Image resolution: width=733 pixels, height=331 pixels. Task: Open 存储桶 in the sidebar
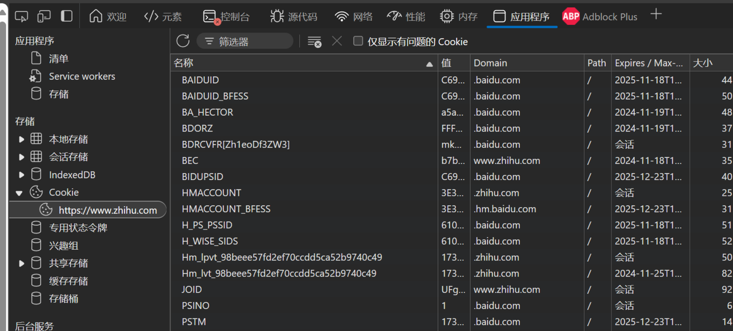click(x=64, y=299)
